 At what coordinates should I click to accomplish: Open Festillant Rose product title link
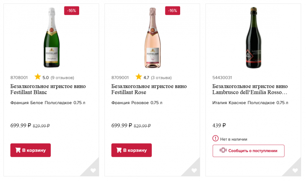[x=149, y=89]
